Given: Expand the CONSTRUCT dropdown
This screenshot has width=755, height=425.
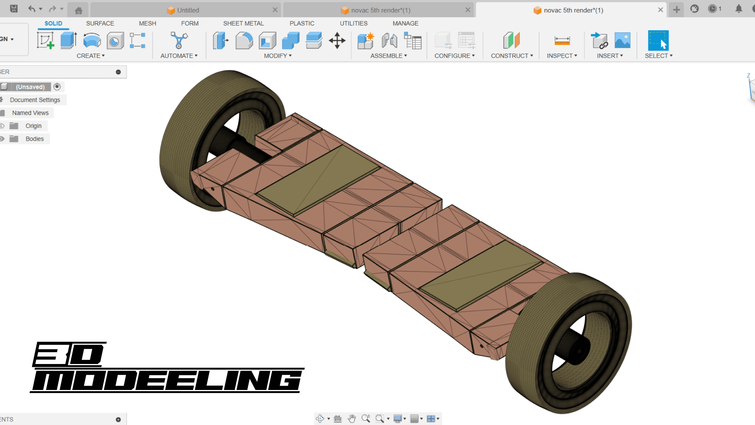Looking at the screenshot, I should pos(512,56).
